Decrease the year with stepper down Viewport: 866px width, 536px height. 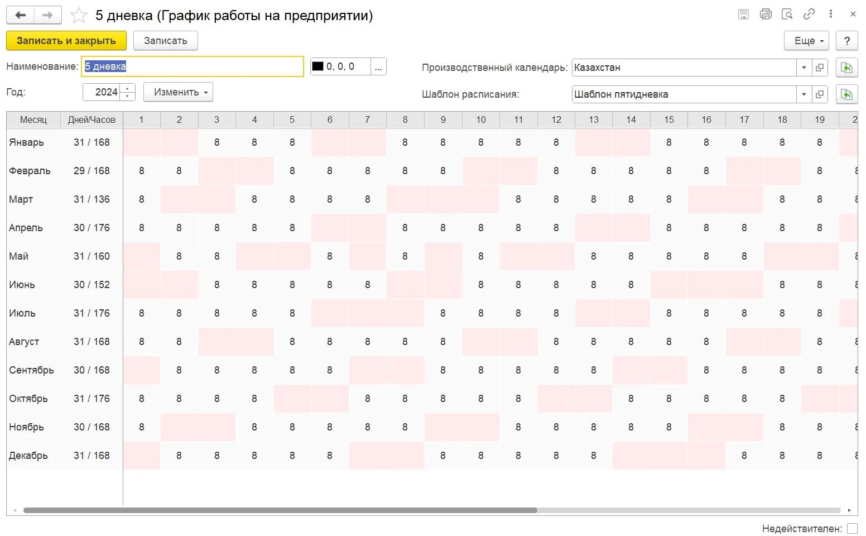[x=128, y=97]
